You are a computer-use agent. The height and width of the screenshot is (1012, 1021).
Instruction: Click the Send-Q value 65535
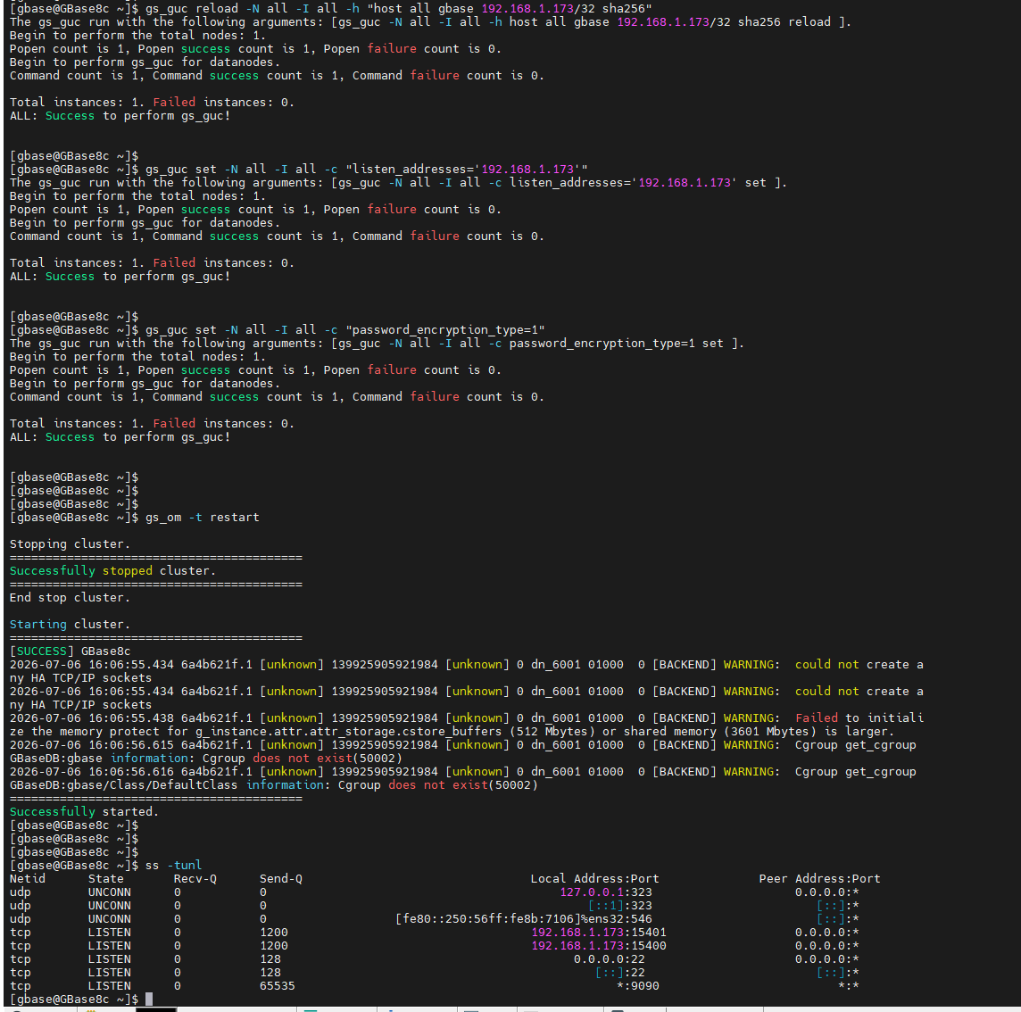277,987
